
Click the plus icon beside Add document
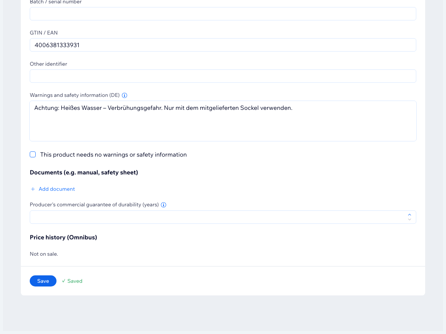pos(33,189)
